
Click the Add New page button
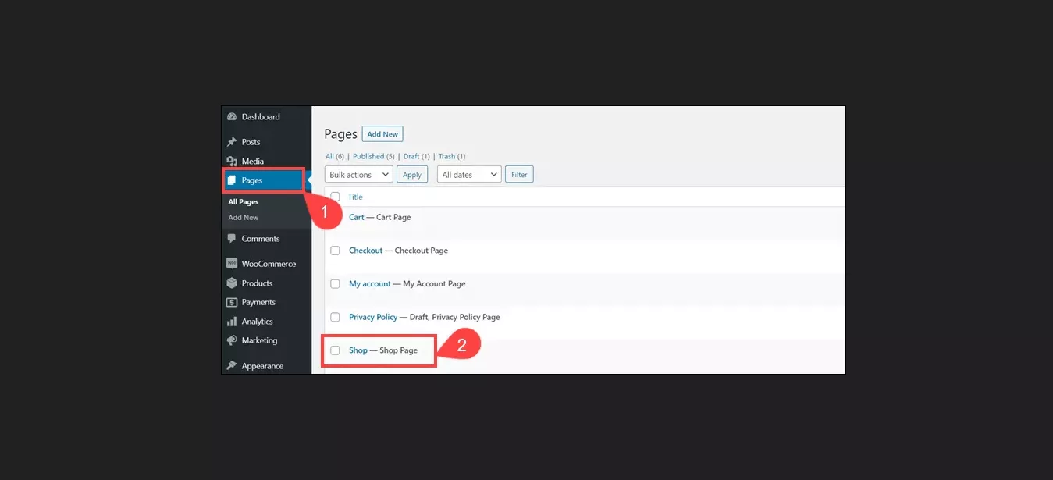pyautogui.click(x=382, y=133)
